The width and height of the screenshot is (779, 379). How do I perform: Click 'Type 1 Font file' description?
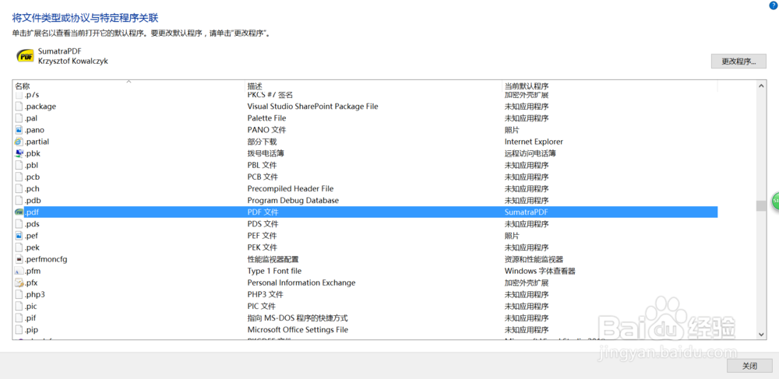[274, 271]
